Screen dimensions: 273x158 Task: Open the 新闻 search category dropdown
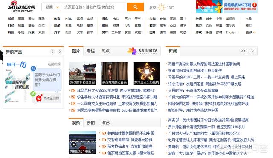tap(51, 7)
